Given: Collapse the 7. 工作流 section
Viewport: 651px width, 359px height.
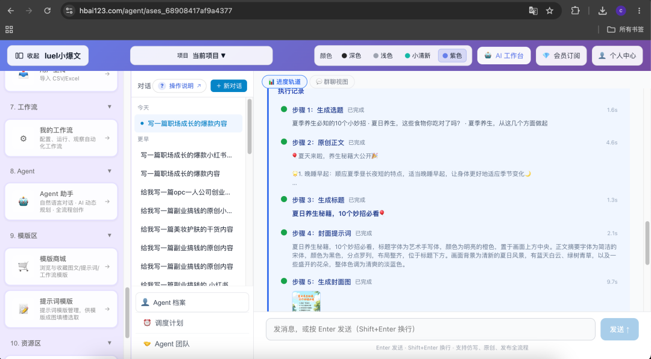Looking at the screenshot, I should pyautogui.click(x=110, y=107).
